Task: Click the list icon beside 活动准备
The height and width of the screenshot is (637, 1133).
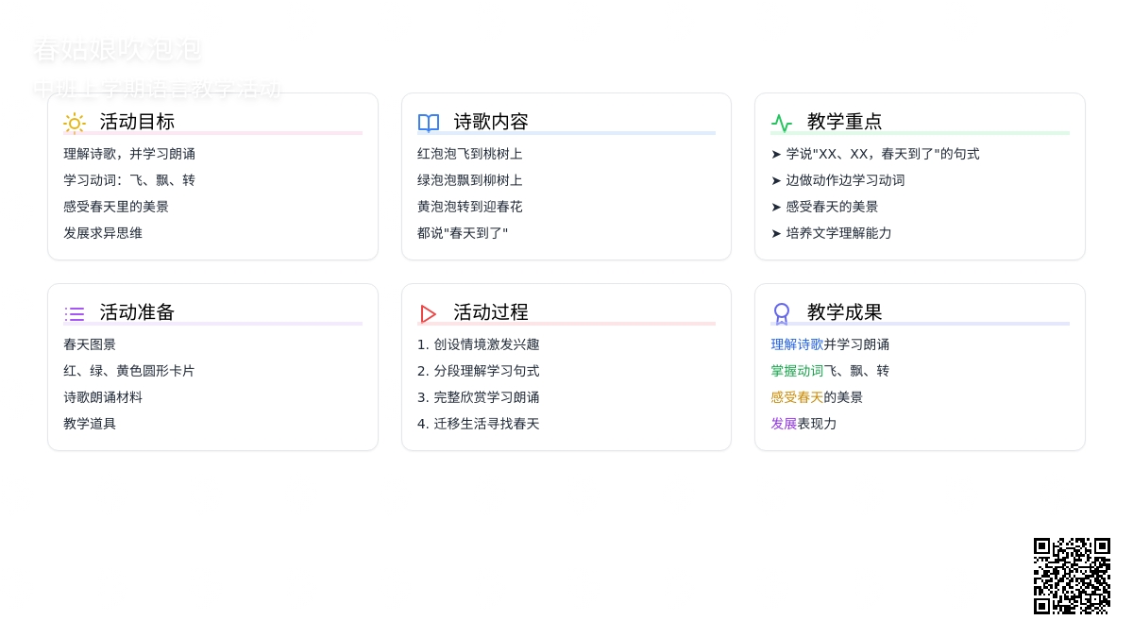Action: pyautogui.click(x=75, y=313)
